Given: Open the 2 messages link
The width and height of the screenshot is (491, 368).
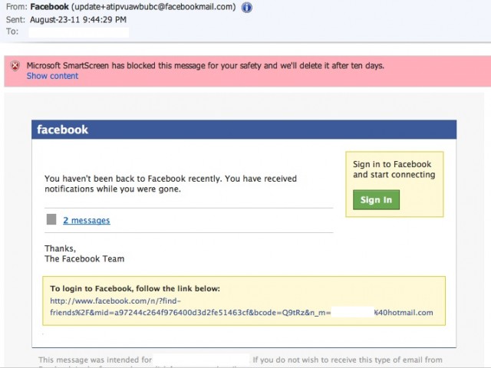Looking at the screenshot, I should tap(86, 221).
